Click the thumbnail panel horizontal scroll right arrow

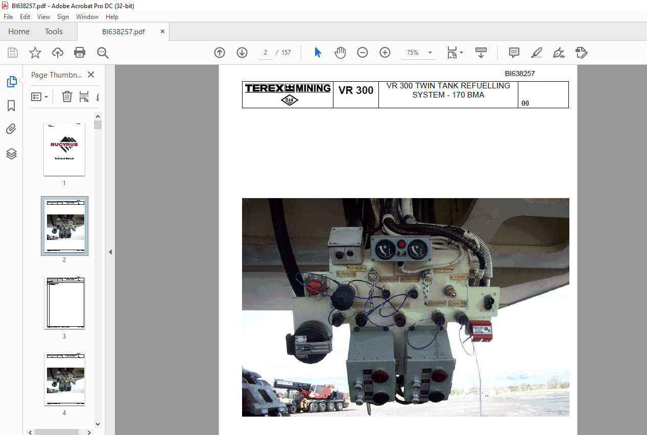pyautogui.click(x=90, y=432)
